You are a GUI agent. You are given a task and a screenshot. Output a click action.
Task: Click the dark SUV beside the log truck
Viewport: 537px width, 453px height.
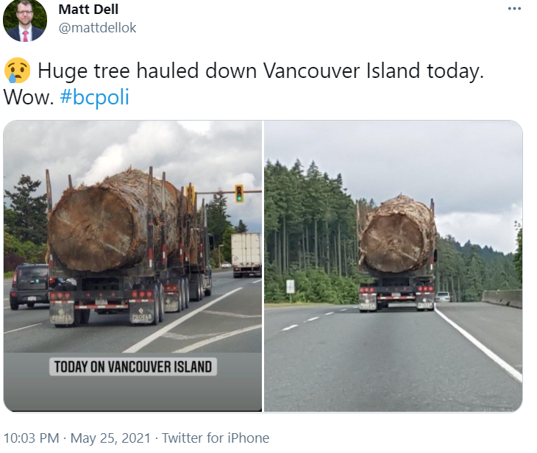click(29, 286)
